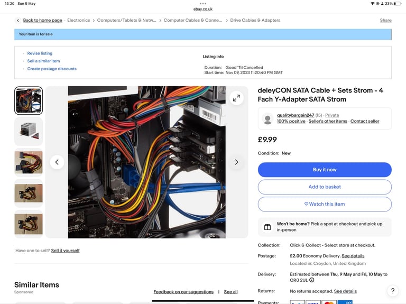Click 'Your item is for sale' banner

(x=203, y=34)
